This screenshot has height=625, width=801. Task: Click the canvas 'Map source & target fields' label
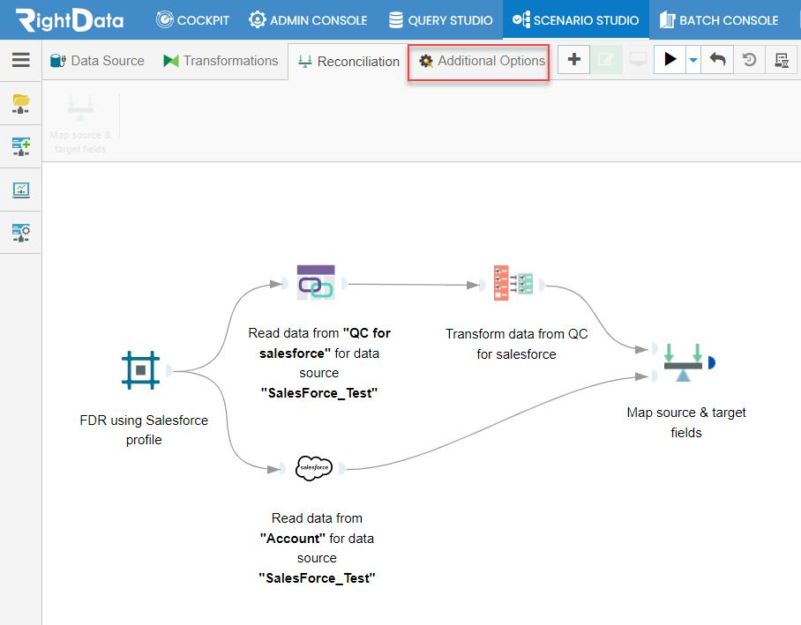pos(686,422)
